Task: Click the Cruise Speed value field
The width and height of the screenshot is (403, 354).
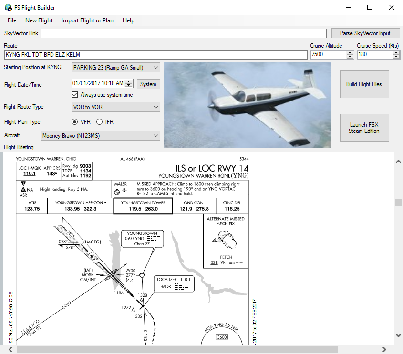Action: [375, 54]
